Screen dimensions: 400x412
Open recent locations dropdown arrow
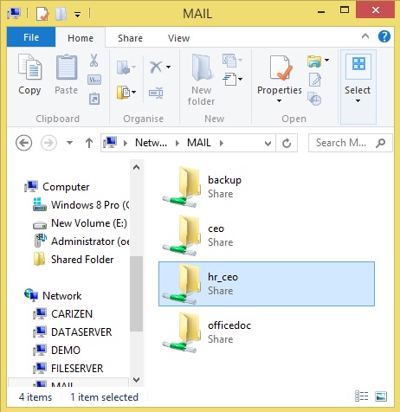tap(69, 143)
